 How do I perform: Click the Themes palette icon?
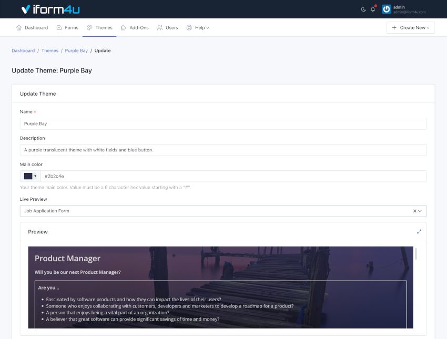(x=88, y=27)
